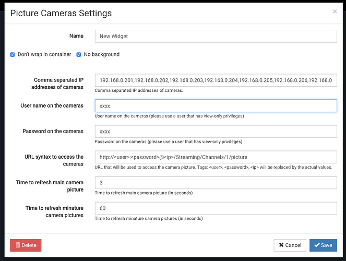Click the Name label text
The image size is (346, 261).
pos(76,36)
